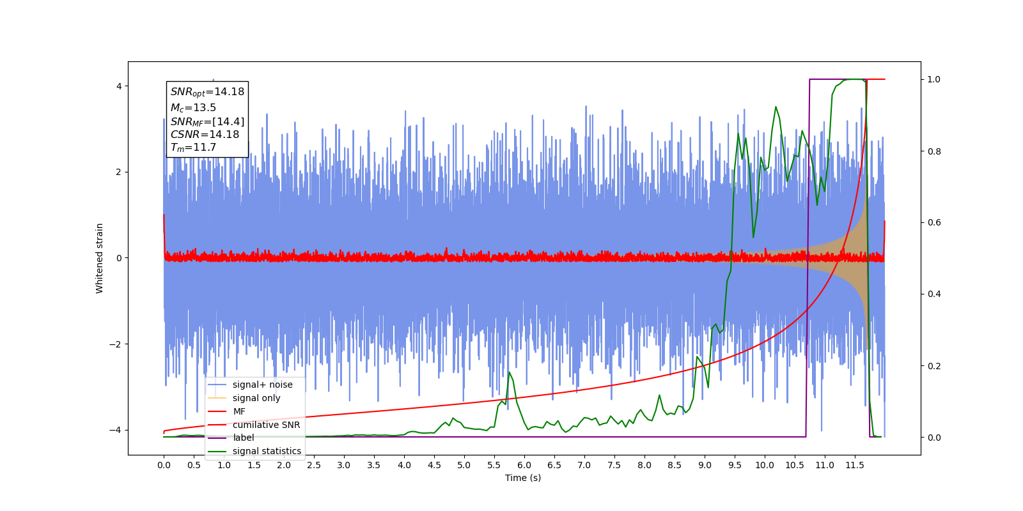Click the SNRopt=14.18 annotation text
Screen dimensions: 1023x511
click(207, 92)
